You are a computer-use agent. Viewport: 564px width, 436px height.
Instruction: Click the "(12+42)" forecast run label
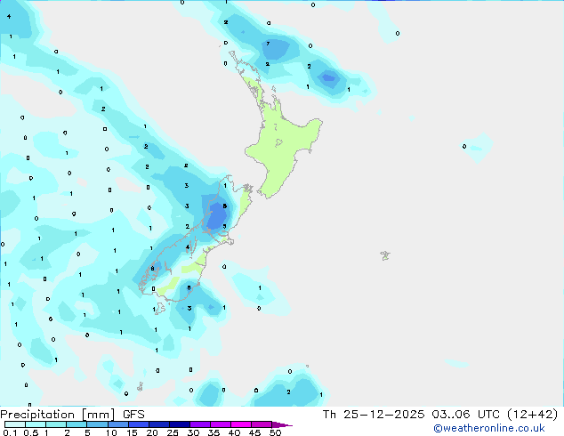pyautogui.click(x=533, y=415)
